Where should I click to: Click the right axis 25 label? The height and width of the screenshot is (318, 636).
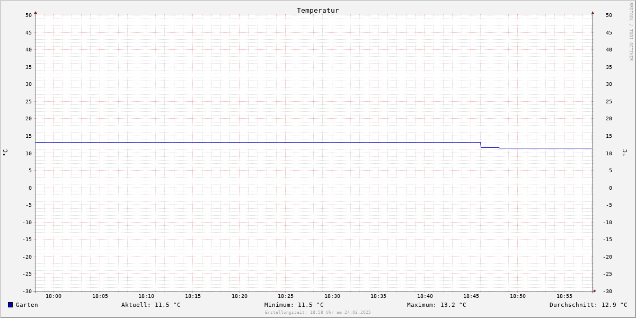[x=609, y=101]
